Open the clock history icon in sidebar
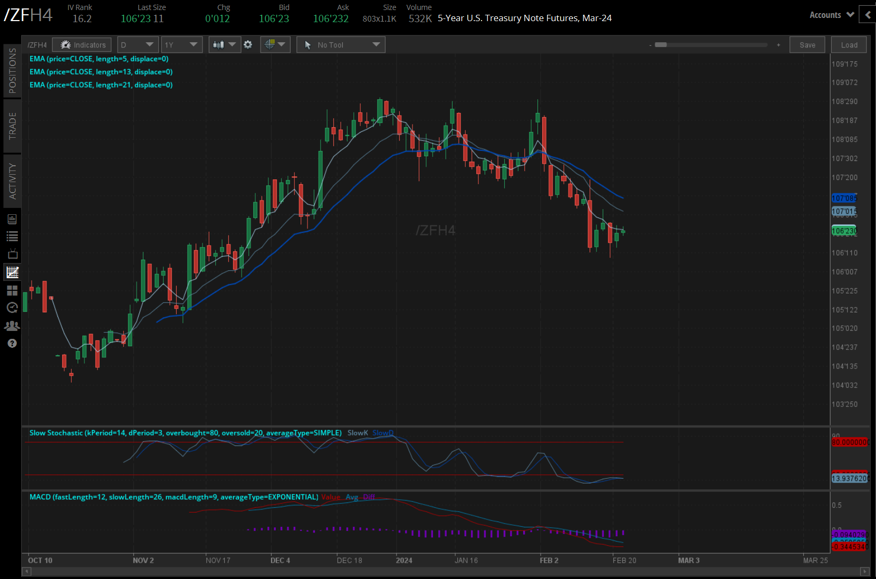876x579 pixels. pyautogui.click(x=12, y=308)
